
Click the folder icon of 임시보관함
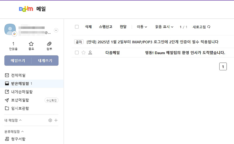(7, 108)
